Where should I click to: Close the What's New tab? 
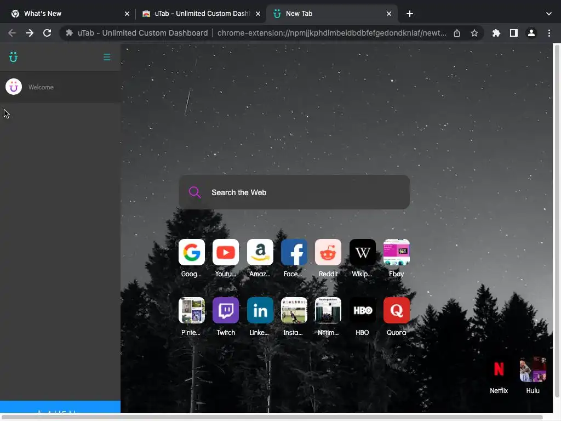pos(127,14)
